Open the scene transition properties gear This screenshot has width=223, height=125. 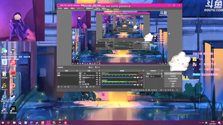(161, 74)
